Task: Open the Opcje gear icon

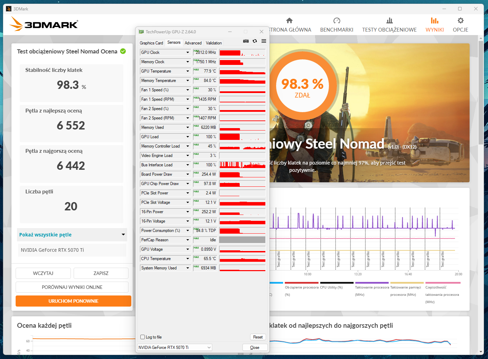Action: pyautogui.click(x=461, y=21)
